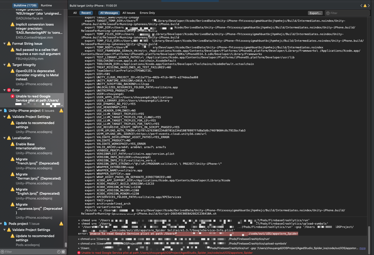Click the more link at bottom right

[x=362, y=248]
